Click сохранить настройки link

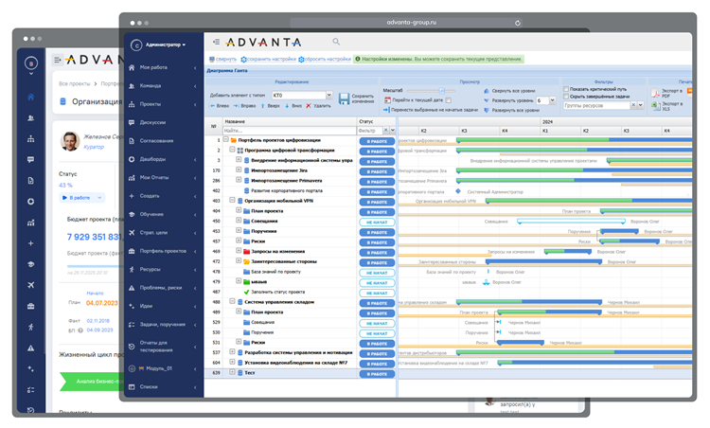[x=272, y=60]
